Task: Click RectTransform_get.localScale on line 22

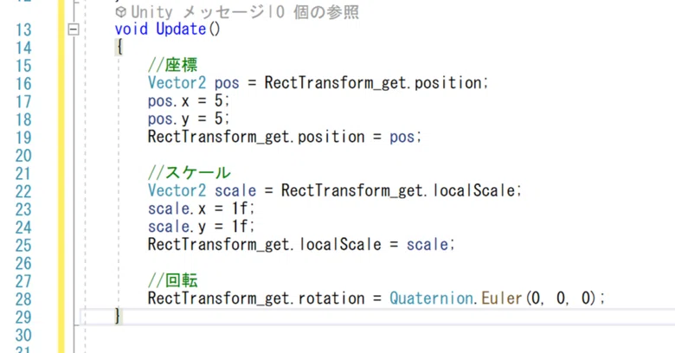Action: coord(398,190)
